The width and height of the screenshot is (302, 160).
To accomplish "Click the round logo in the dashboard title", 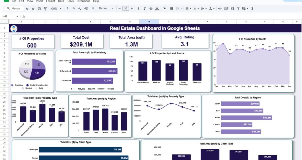I will pyautogui.click(x=14, y=29).
